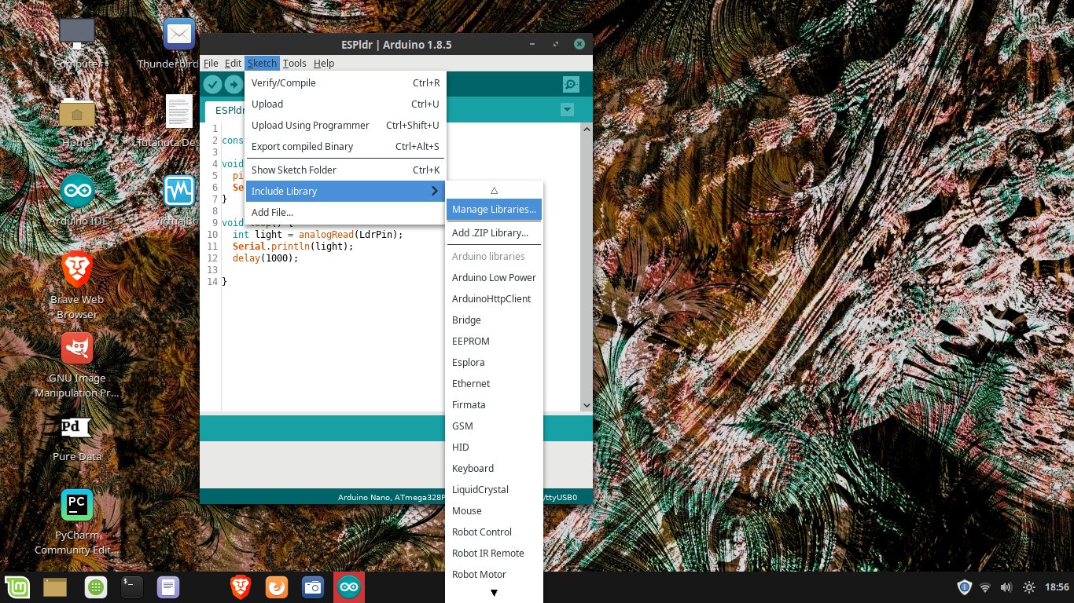1074x603 pixels.
Task: Open the text editor taskbar icon
Action: pyautogui.click(x=169, y=587)
